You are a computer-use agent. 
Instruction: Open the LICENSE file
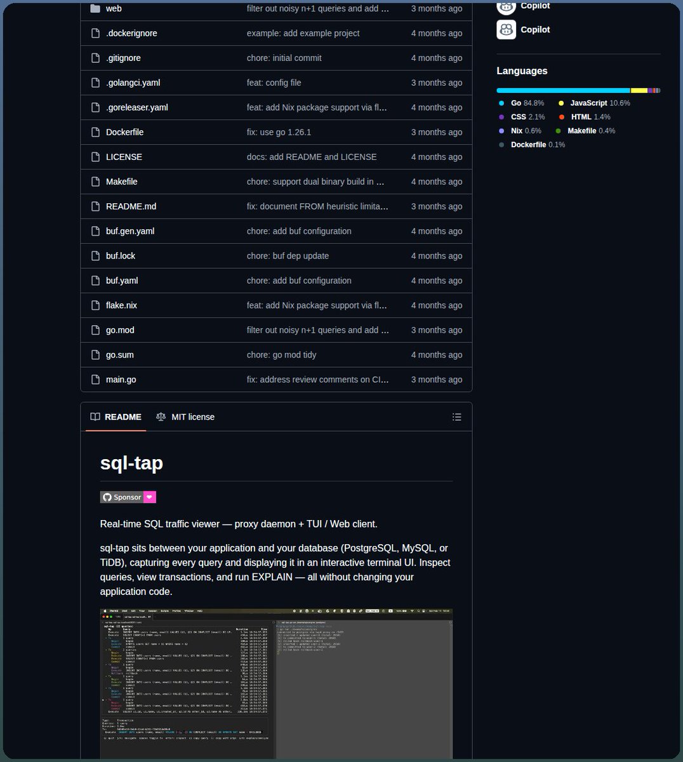tap(124, 157)
